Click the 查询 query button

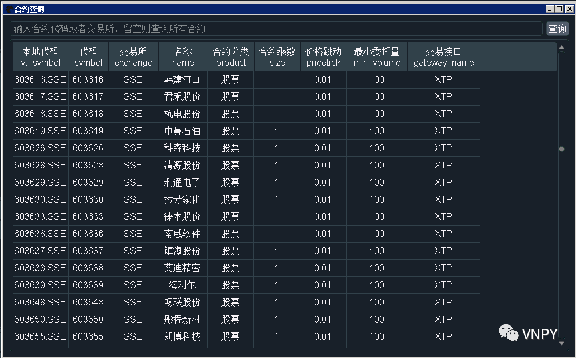pos(557,28)
